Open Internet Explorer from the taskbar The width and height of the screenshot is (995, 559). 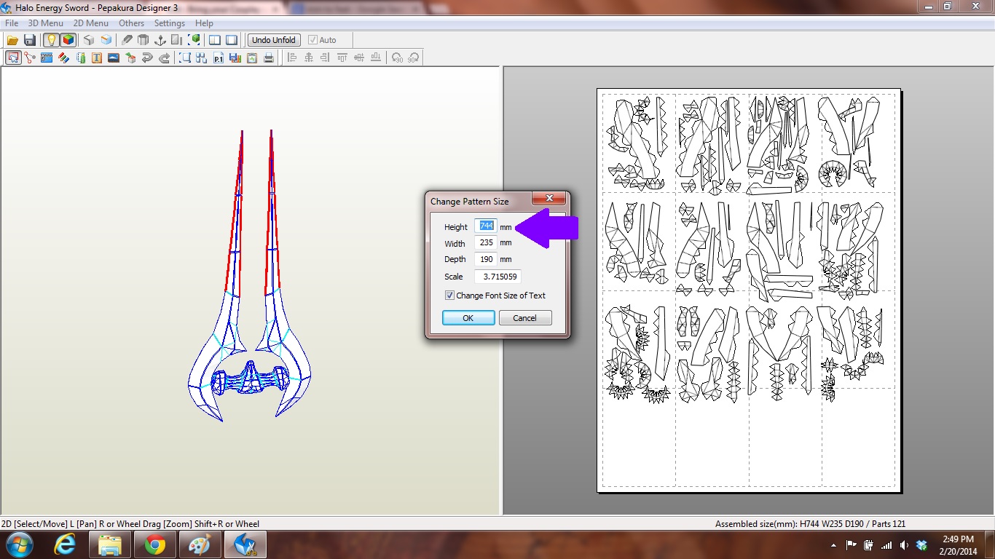pos(66,544)
